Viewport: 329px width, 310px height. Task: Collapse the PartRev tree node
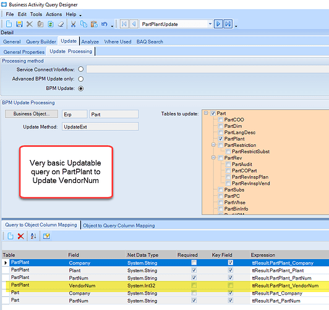pyautogui.click(x=213, y=157)
